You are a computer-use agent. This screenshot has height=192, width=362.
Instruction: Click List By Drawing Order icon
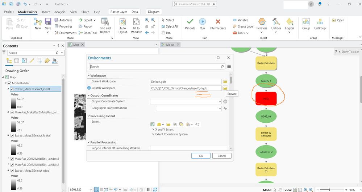point(9,61)
